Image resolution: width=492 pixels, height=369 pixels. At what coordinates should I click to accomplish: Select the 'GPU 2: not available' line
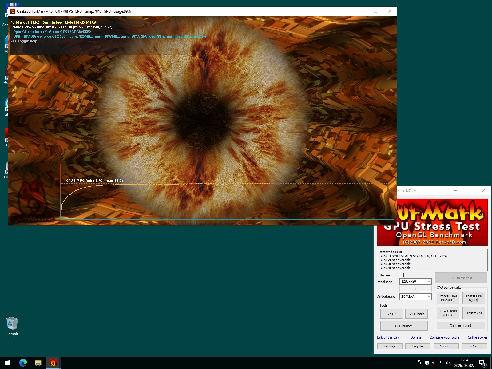(395, 260)
